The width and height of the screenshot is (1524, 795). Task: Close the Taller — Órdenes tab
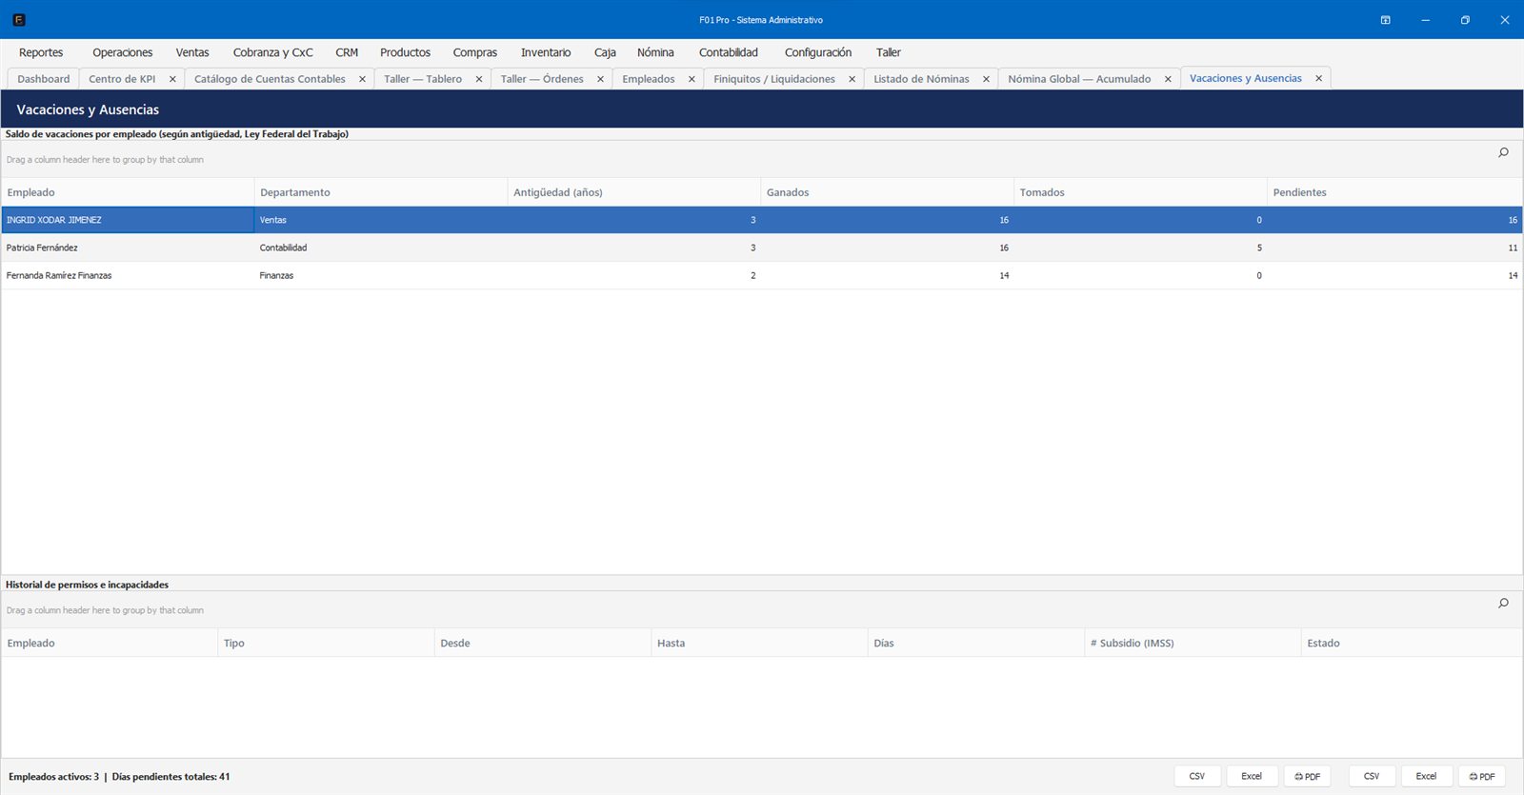tap(600, 79)
